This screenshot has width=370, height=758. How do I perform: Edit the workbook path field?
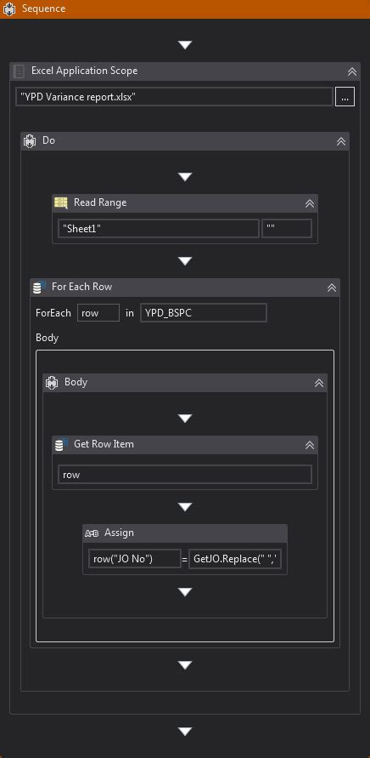click(x=174, y=97)
